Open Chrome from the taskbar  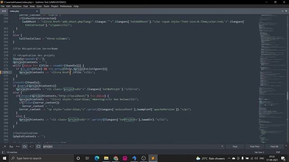[x=116, y=158]
